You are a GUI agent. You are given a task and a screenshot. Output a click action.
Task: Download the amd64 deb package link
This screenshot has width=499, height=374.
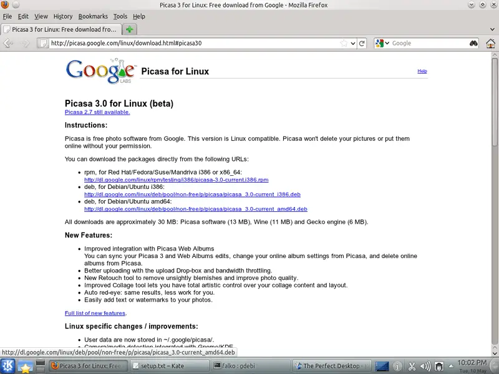(x=196, y=209)
